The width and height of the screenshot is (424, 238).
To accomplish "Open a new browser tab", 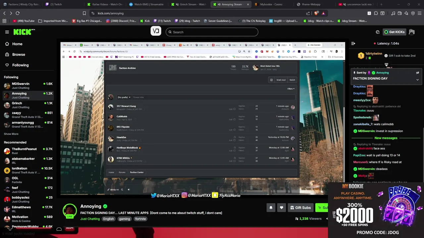I will tap(381, 4).
